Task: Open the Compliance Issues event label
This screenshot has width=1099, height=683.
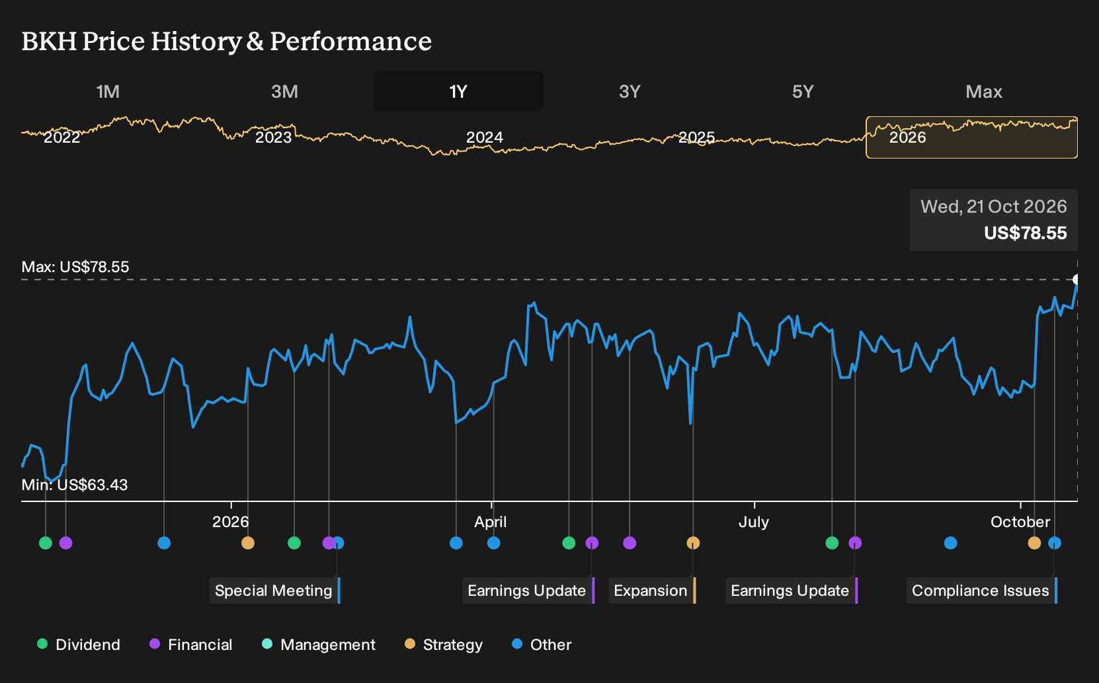Action: [x=982, y=591]
